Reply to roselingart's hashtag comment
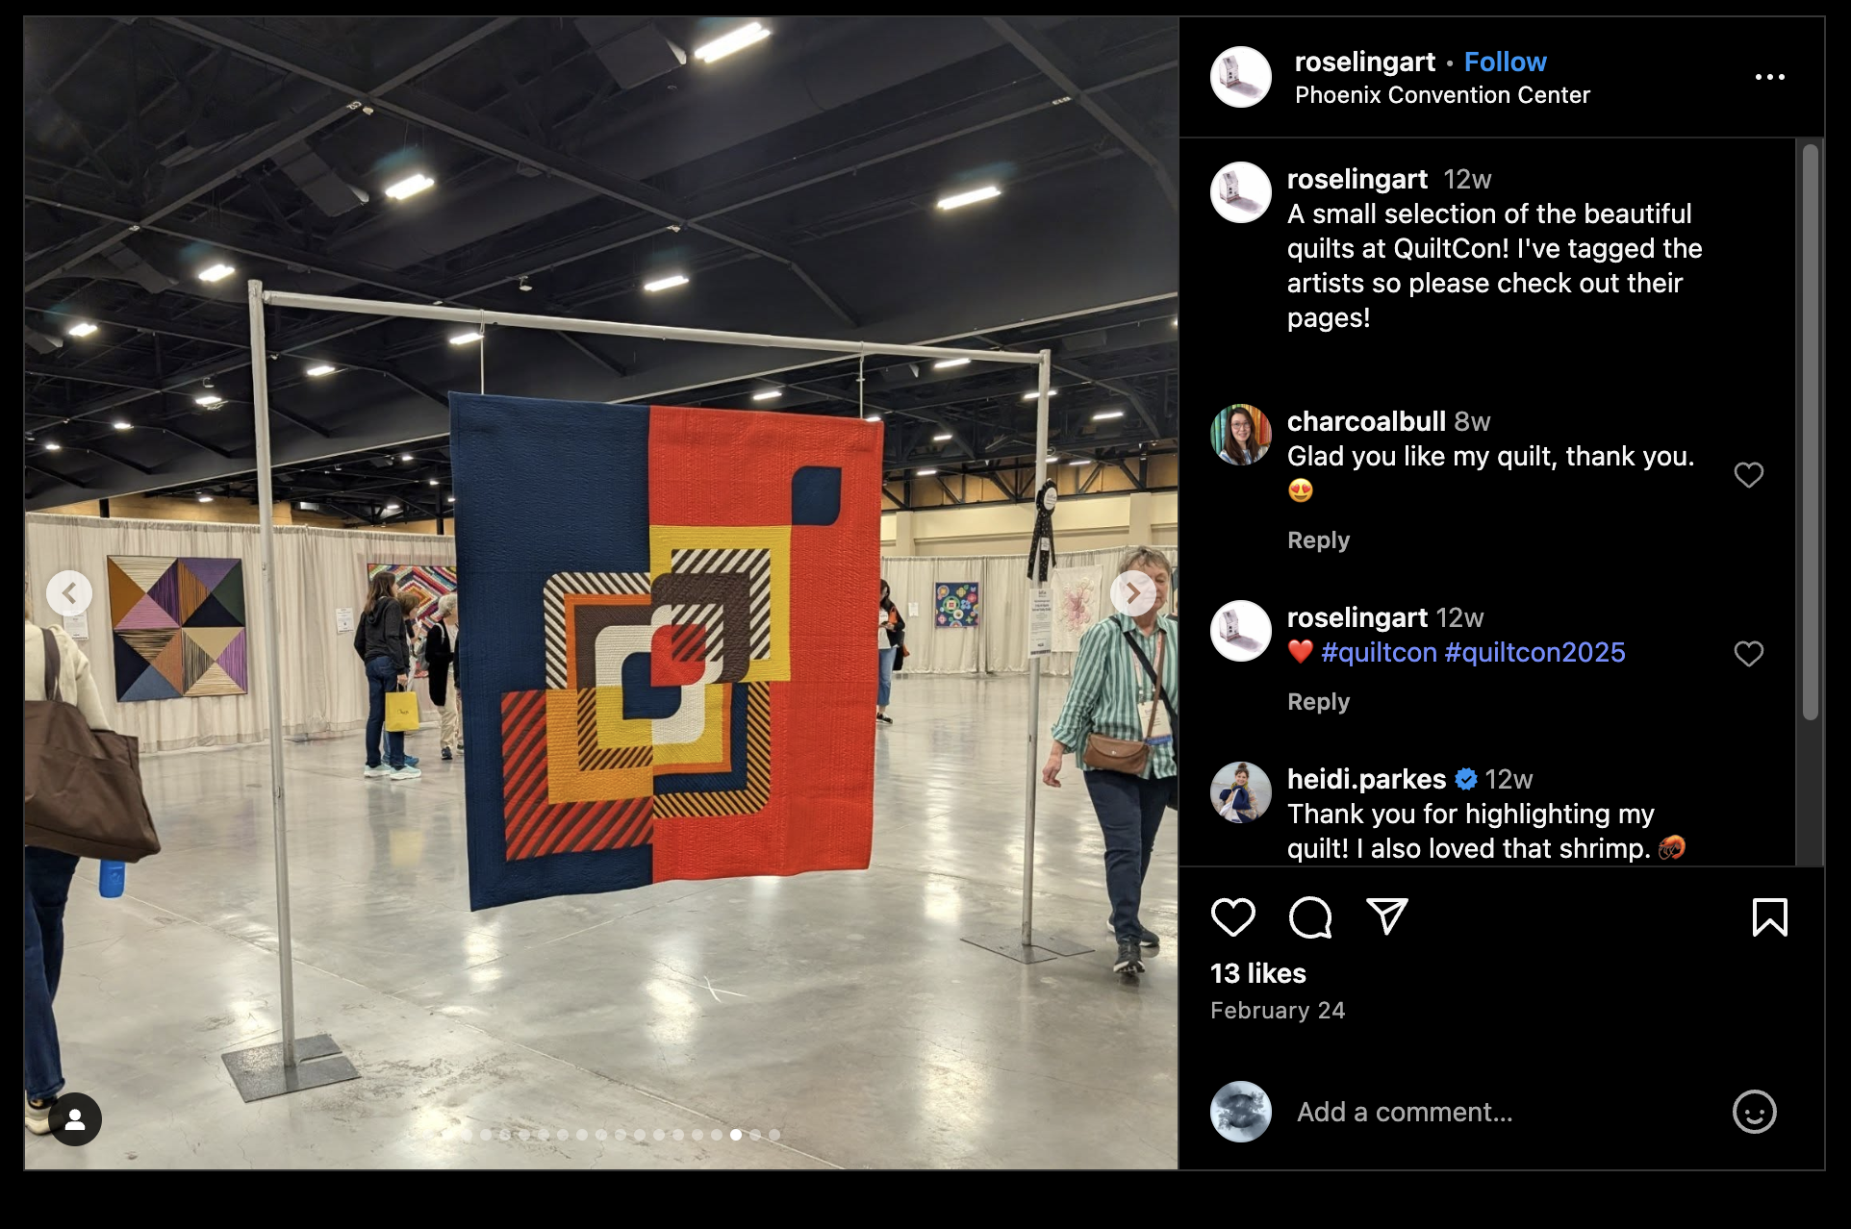Viewport: 1851px width, 1229px height. pos(1319,702)
